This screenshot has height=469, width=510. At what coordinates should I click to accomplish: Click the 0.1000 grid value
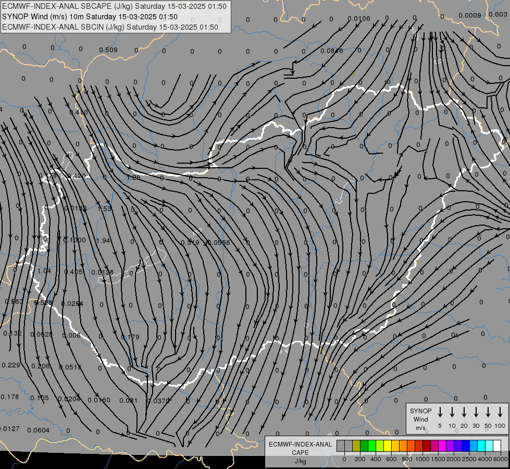click(x=74, y=240)
